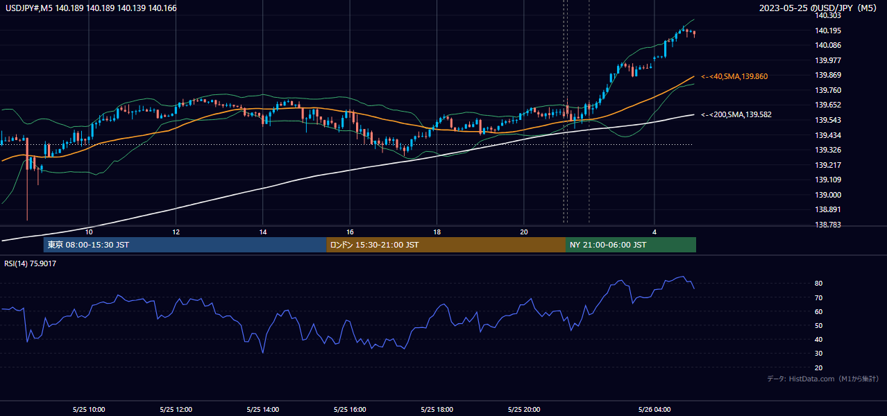887x416 pixels.
Task: Click the RSI scale value 50
Action: tap(818, 326)
